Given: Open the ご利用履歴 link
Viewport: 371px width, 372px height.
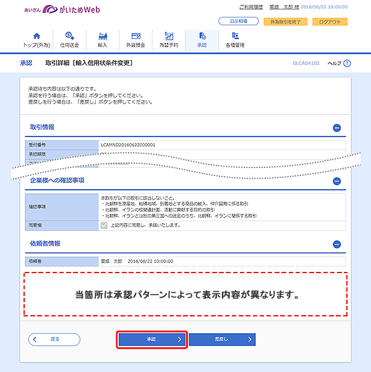Looking at the screenshot, I should pos(251,7).
